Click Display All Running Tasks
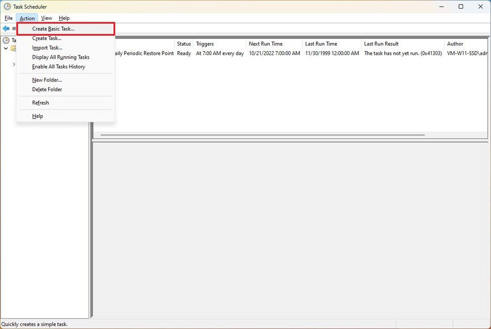This screenshot has width=491, height=329. point(60,57)
